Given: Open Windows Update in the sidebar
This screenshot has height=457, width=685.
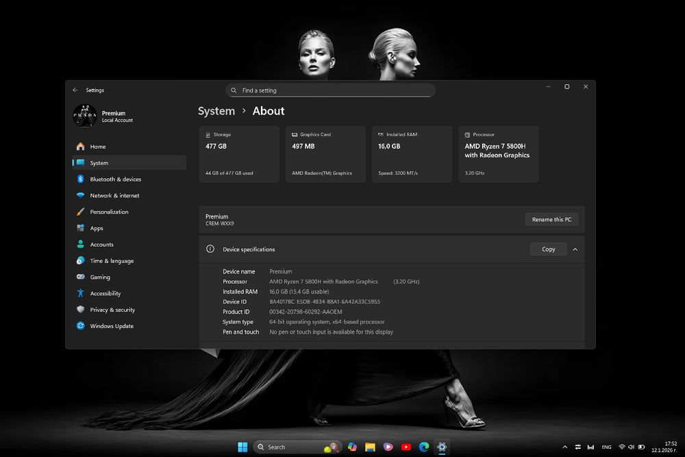Looking at the screenshot, I should click(x=112, y=326).
